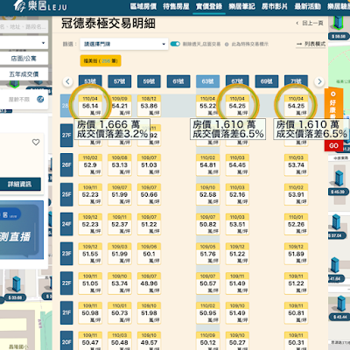350x350 pixels.
Task: Click the LEJU logo in the header
Action: (40, 6)
